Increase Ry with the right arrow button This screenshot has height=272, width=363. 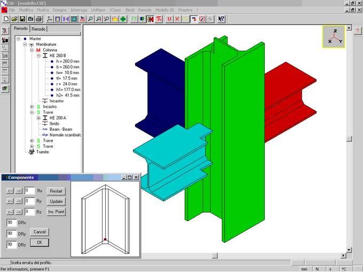[19, 201]
